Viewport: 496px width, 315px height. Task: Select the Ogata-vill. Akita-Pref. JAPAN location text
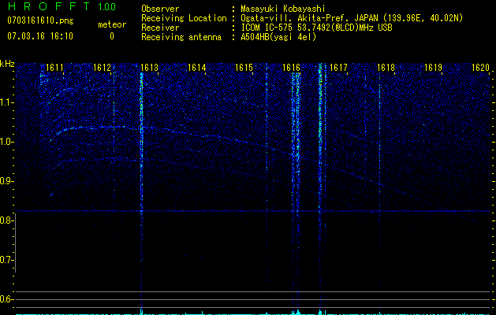click(x=352, y=18)
